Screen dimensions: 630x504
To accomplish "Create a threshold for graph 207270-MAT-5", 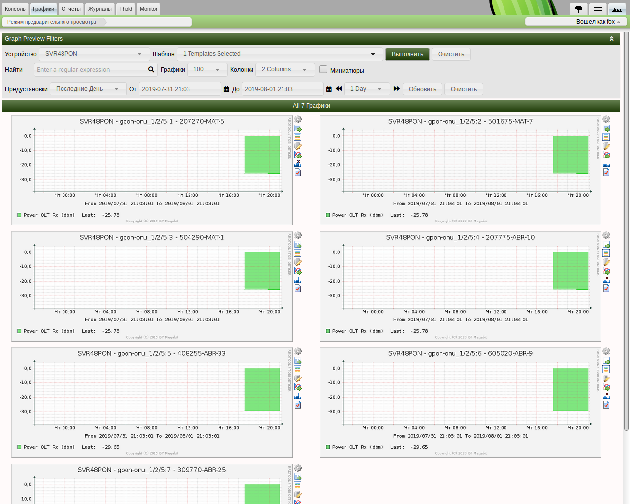I will pyautogui.click(x=298, y=172).
